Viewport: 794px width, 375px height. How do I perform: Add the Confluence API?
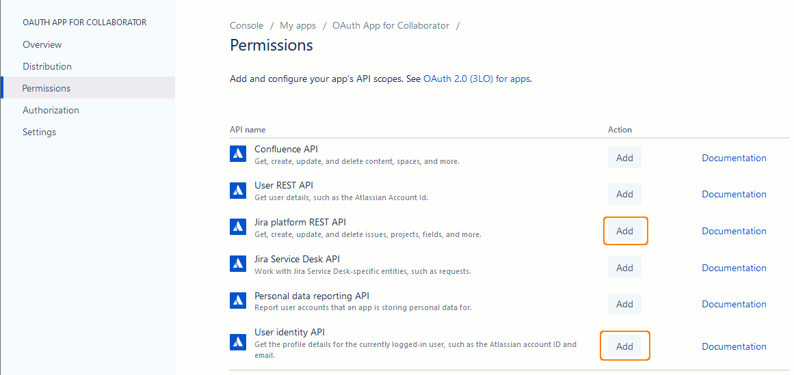click(x=624, y=158)
